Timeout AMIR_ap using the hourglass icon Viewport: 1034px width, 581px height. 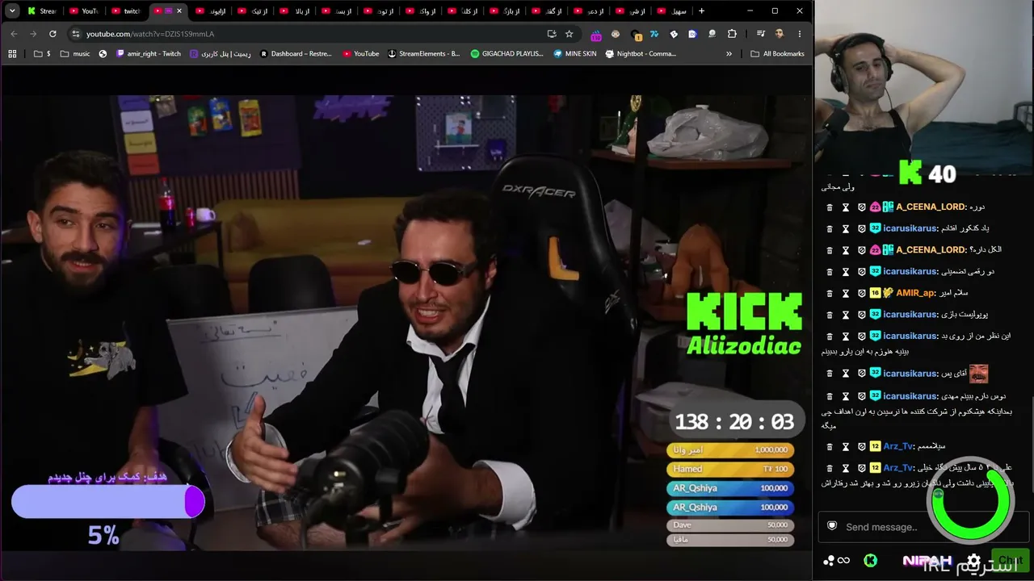(846, 293)
